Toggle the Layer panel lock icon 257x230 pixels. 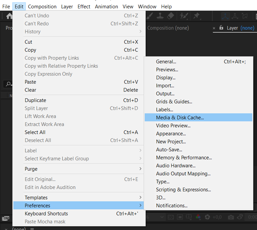pos(221,27)
